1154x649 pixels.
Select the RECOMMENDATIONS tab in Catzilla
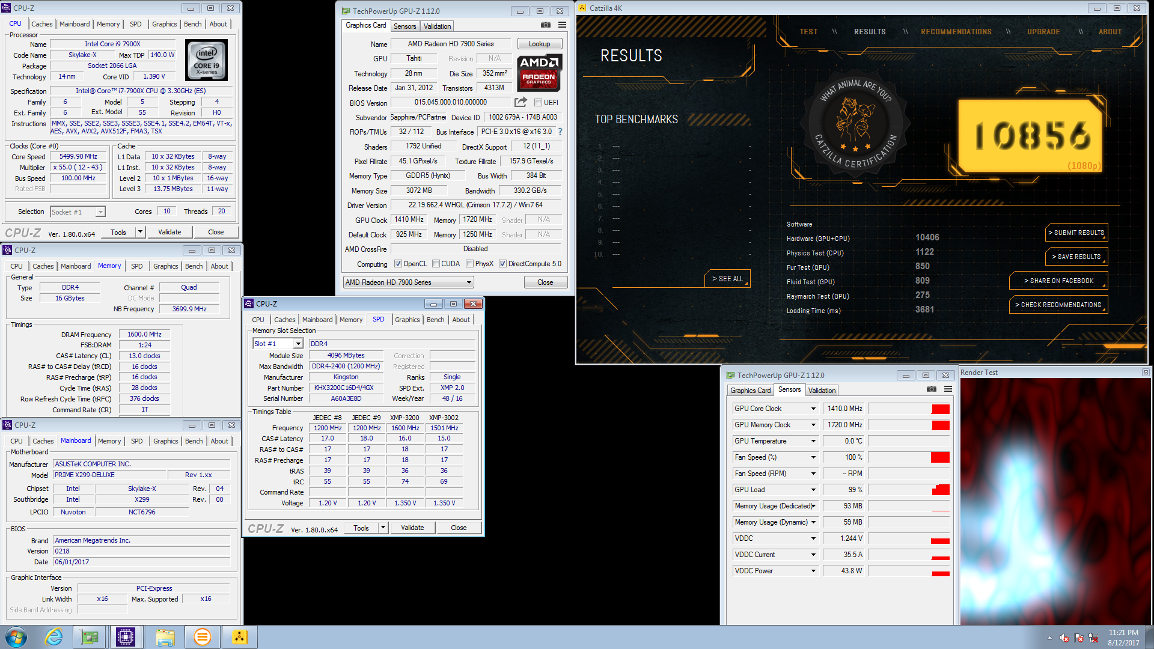click(956, 32)
